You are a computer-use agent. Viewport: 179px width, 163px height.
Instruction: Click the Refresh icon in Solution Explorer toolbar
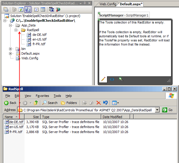click(x=21, y=9)
